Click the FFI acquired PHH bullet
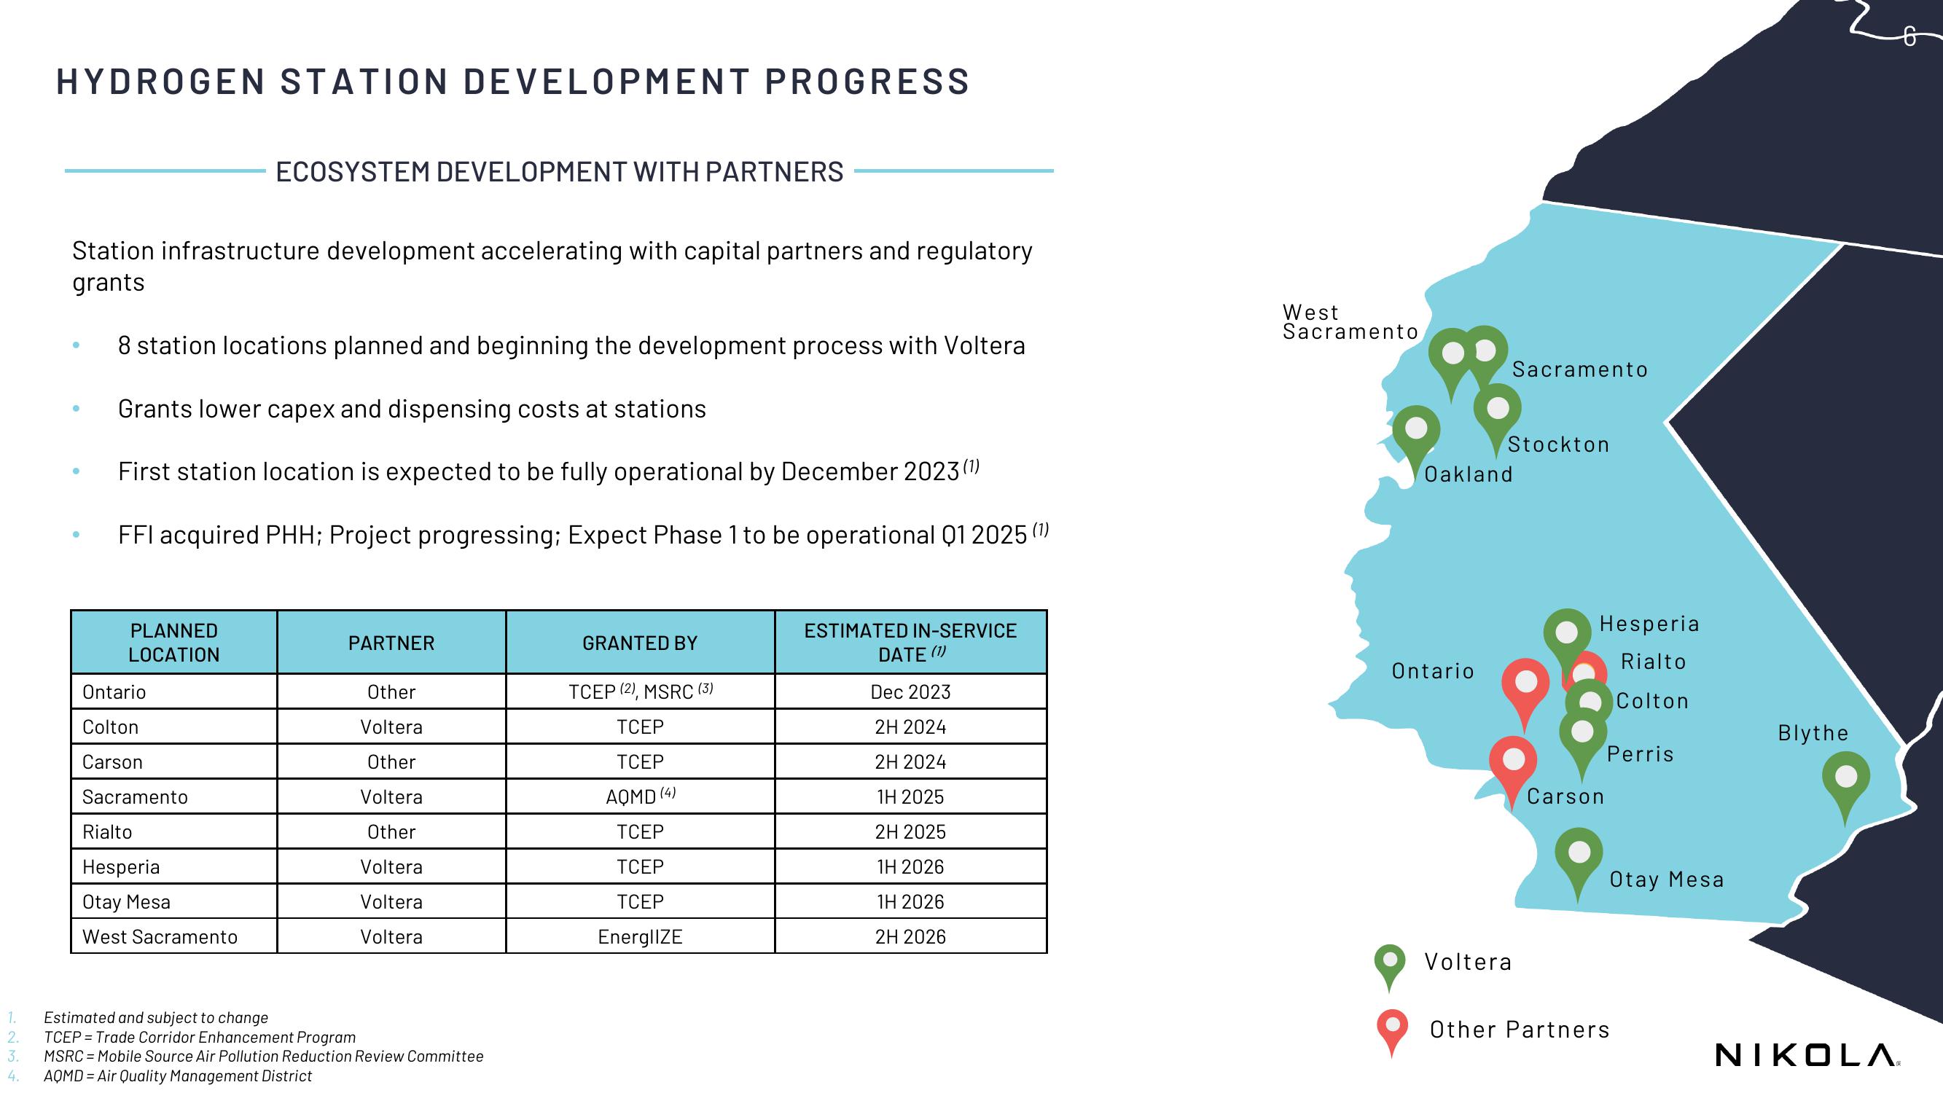 pos(583,534)
